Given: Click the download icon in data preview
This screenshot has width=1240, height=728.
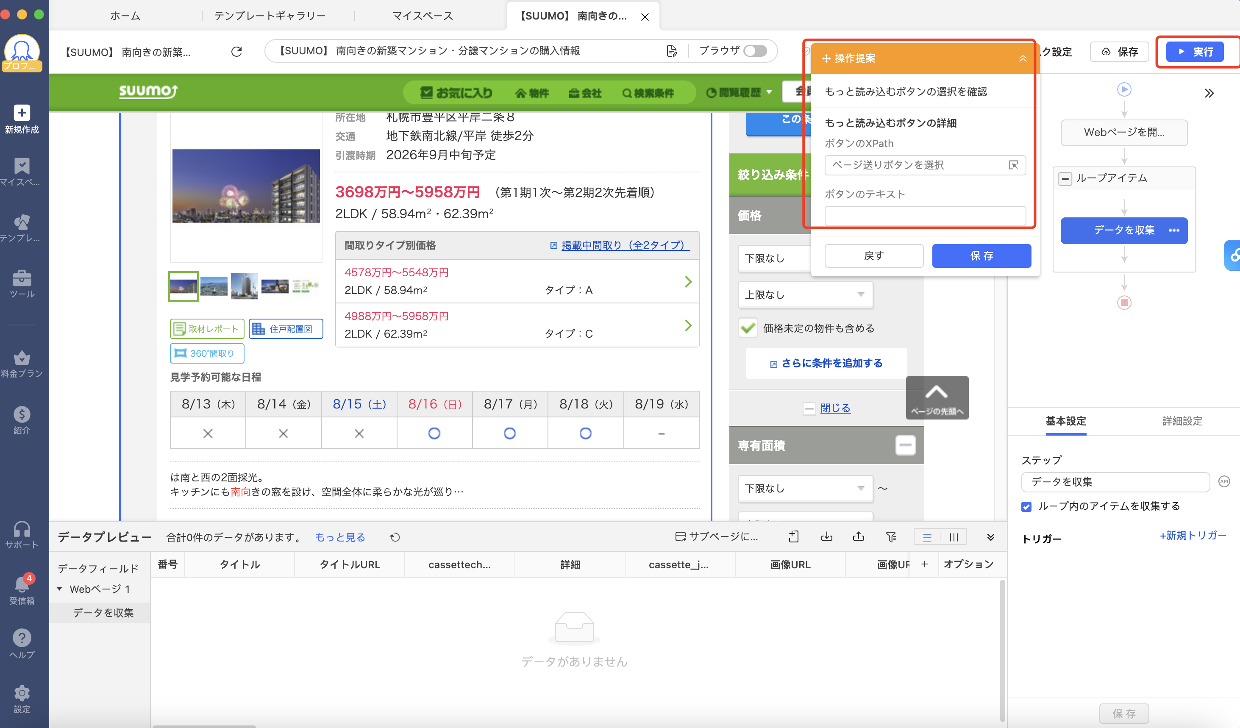Looking at the screenshot, I should coord(827,536).
